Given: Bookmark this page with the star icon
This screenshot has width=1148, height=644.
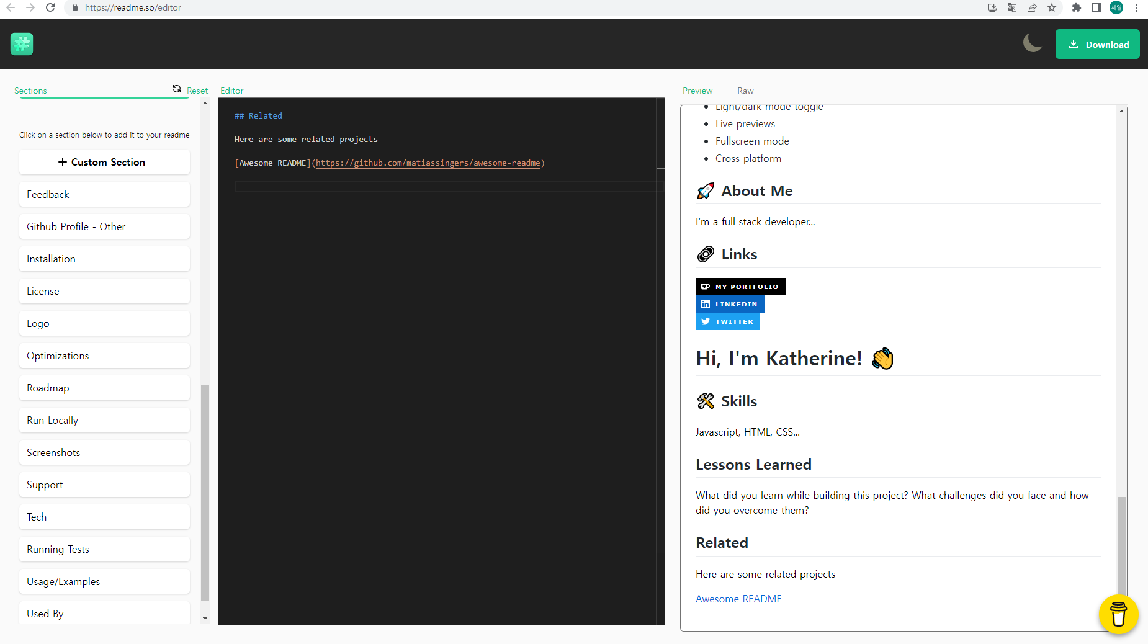Looking at the screenshot, I should (x=1052, y=7).
